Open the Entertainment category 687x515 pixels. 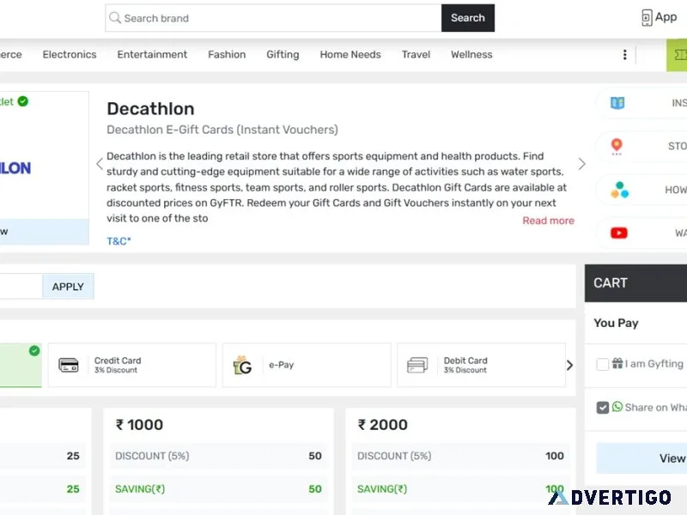click(x=152, y=55)
